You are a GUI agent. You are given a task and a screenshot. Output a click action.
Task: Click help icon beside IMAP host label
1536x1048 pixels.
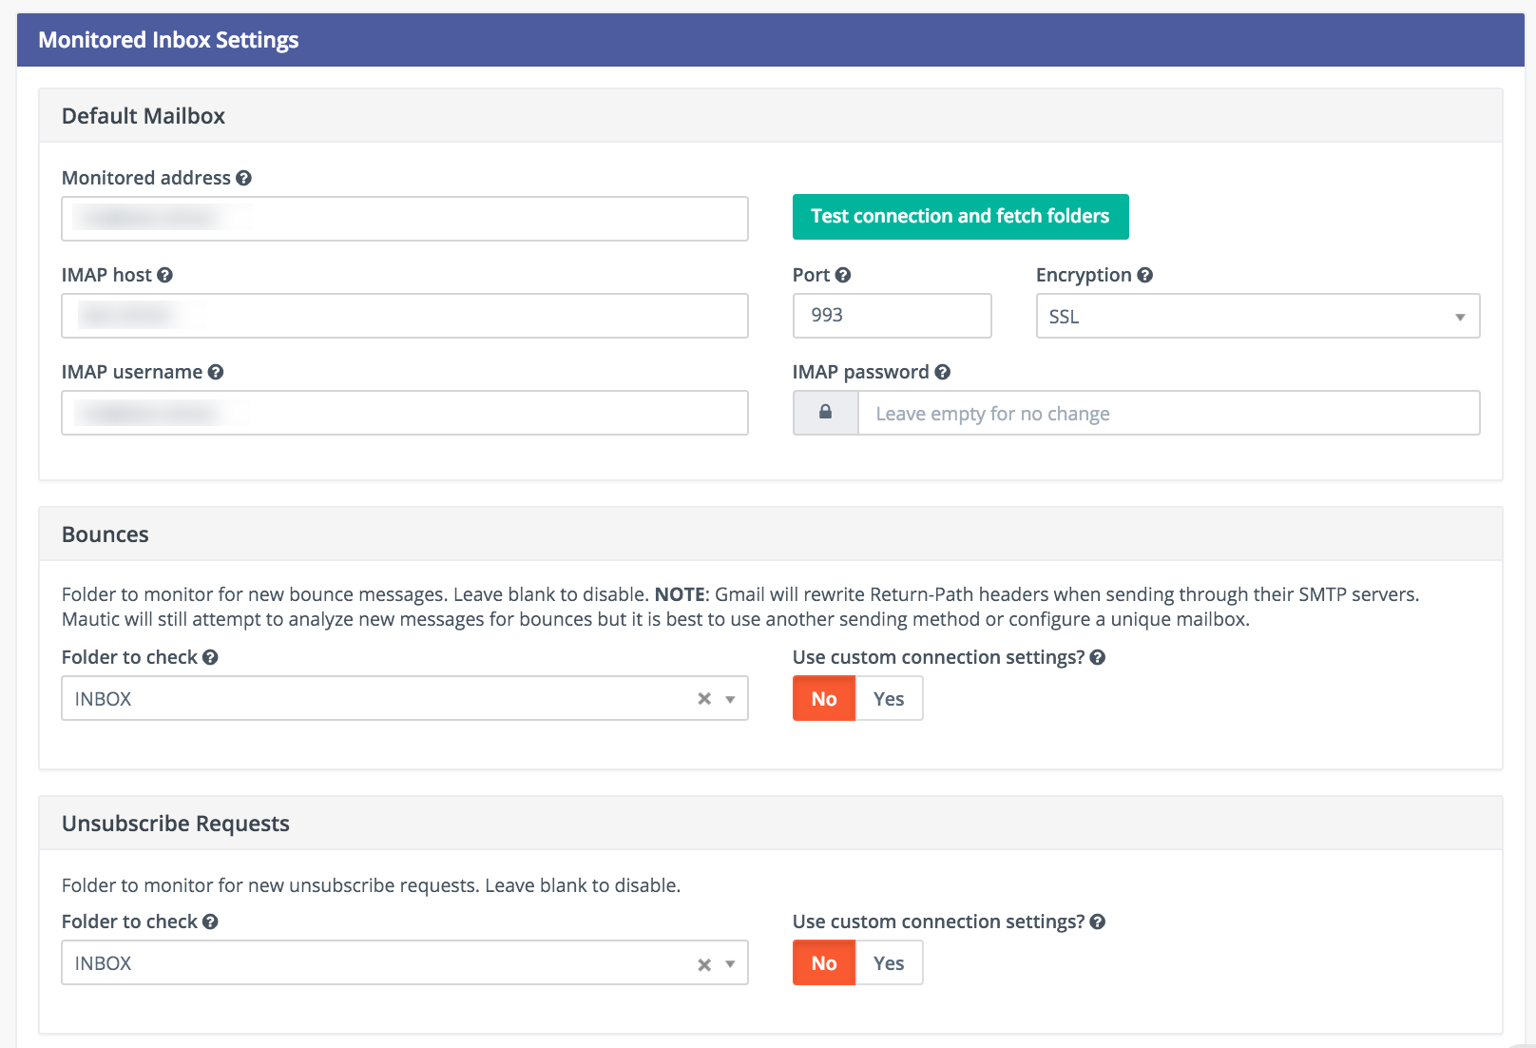click(164, 275)
